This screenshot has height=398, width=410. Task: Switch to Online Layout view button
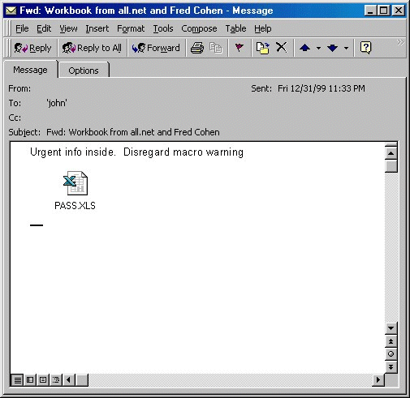(30, 380)
